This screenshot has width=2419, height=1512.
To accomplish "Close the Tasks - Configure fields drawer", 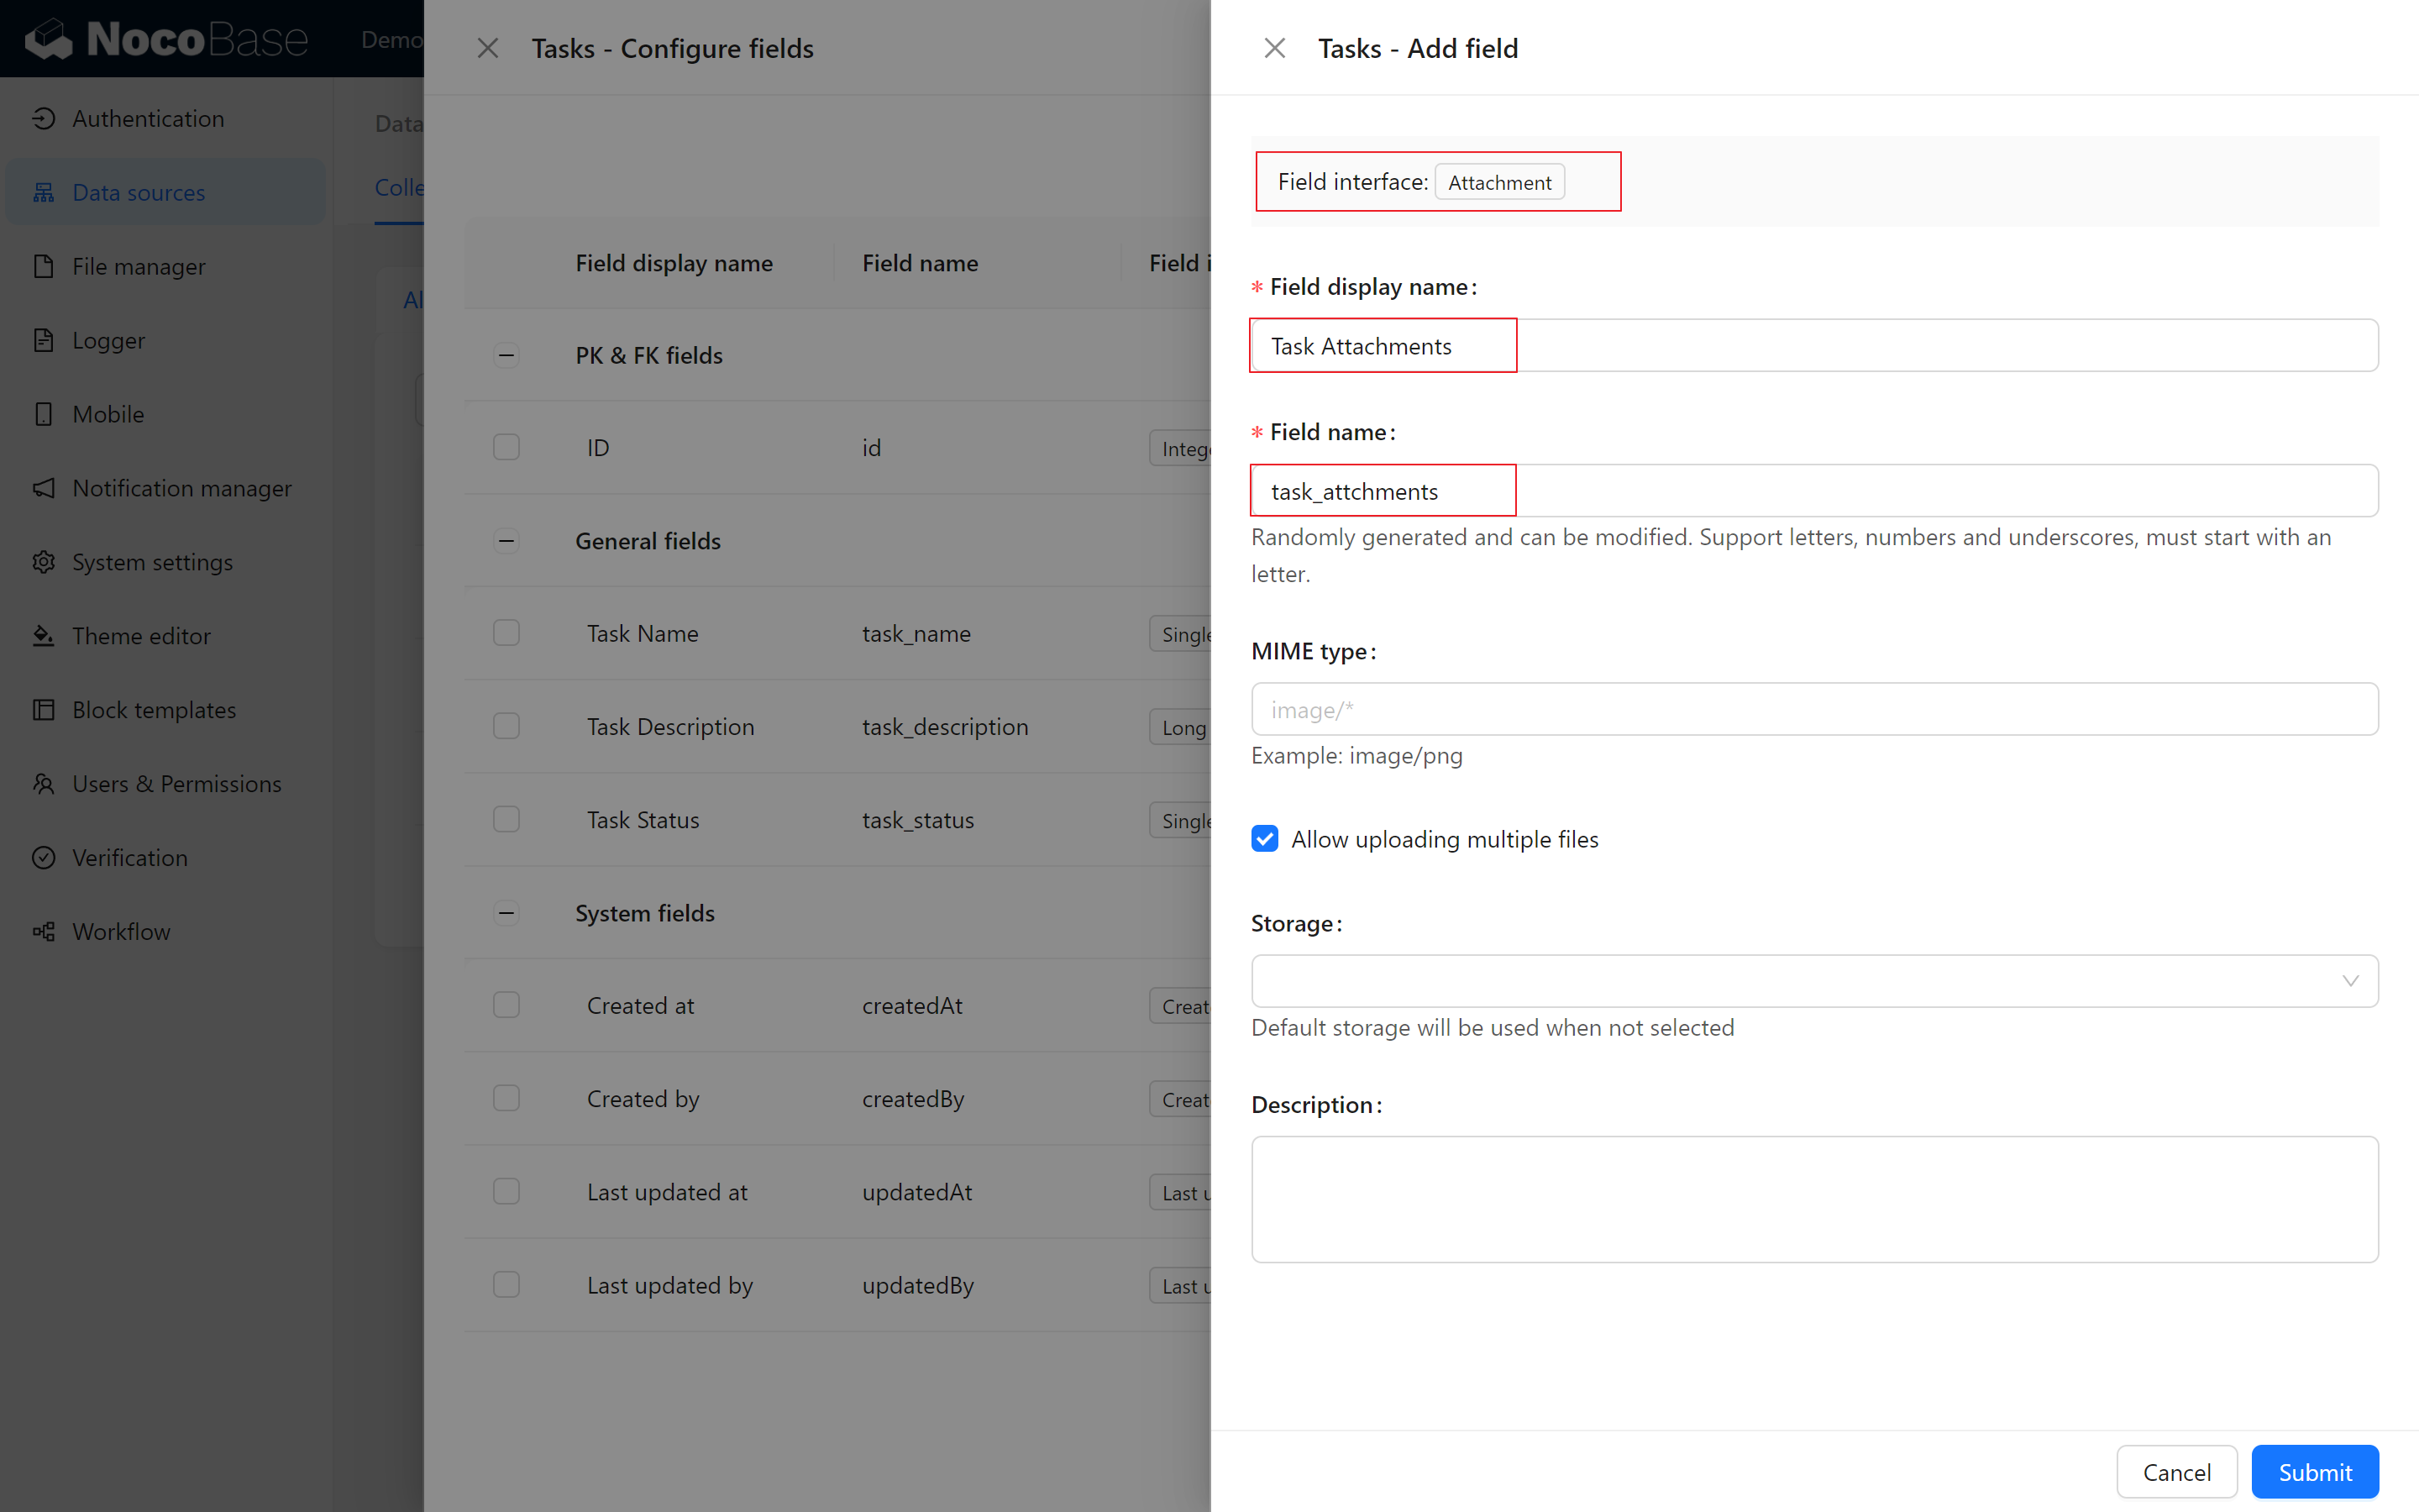I will (488, 48).
